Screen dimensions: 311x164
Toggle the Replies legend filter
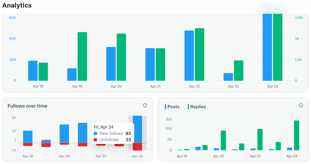pyautogui.click(x=197, y=107)
